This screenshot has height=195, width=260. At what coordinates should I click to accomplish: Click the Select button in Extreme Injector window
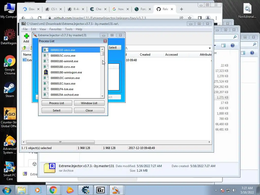(x=115, y=47)
